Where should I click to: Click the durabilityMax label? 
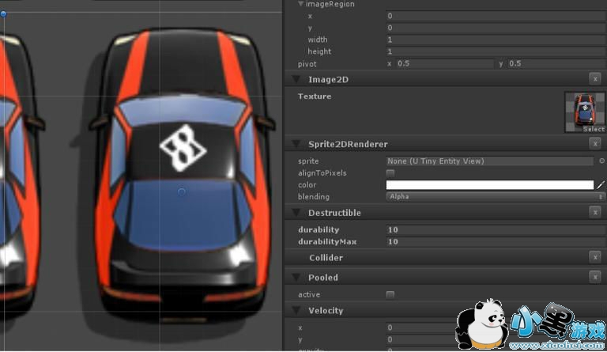tap(327, 241)
